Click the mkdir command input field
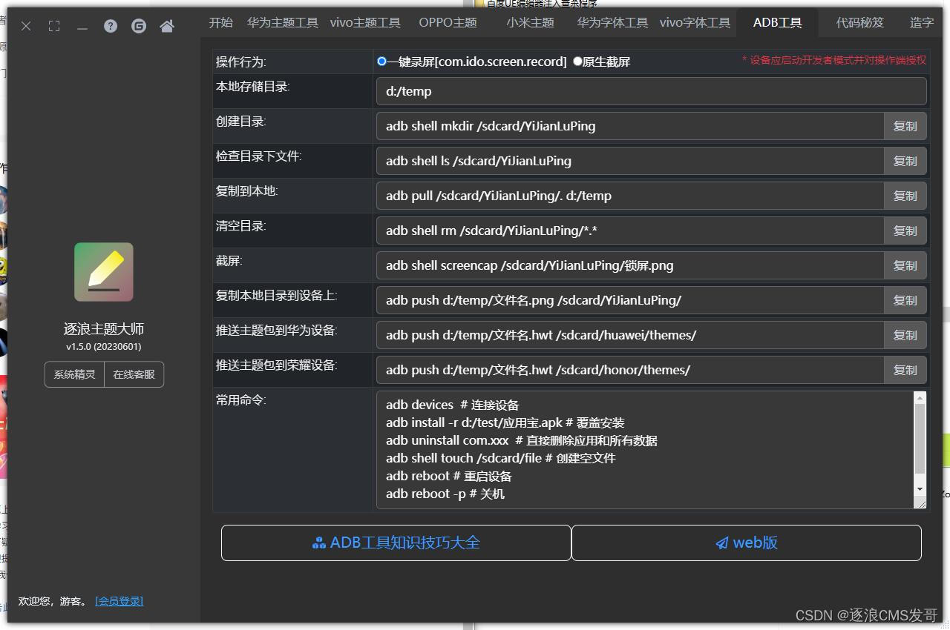 [630, 126]
